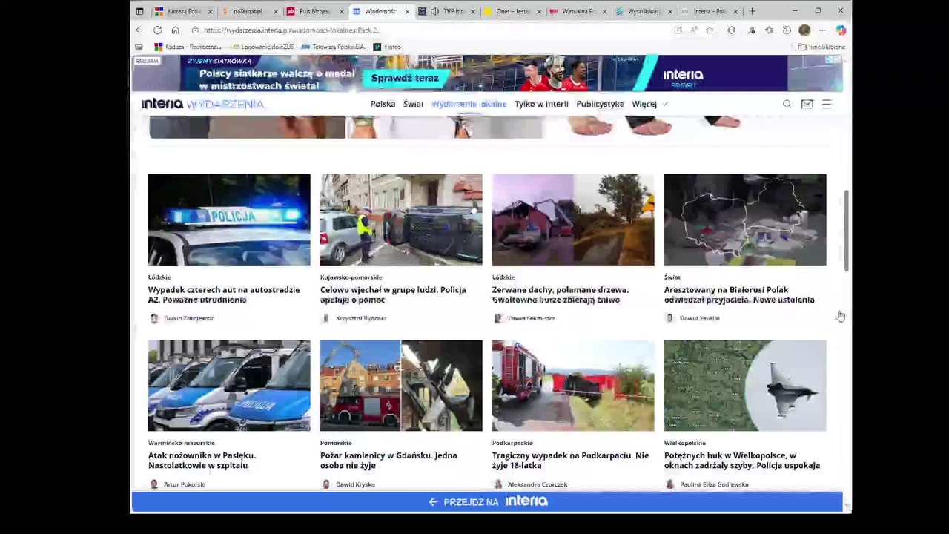Open the Interia hamburger menu
The height and width of the screenshot is (534, 949).
tap(827, 104)
